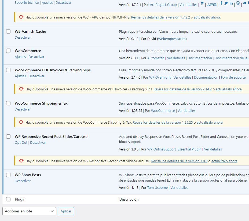Click the envelope email icon

(x=245, y=3)
